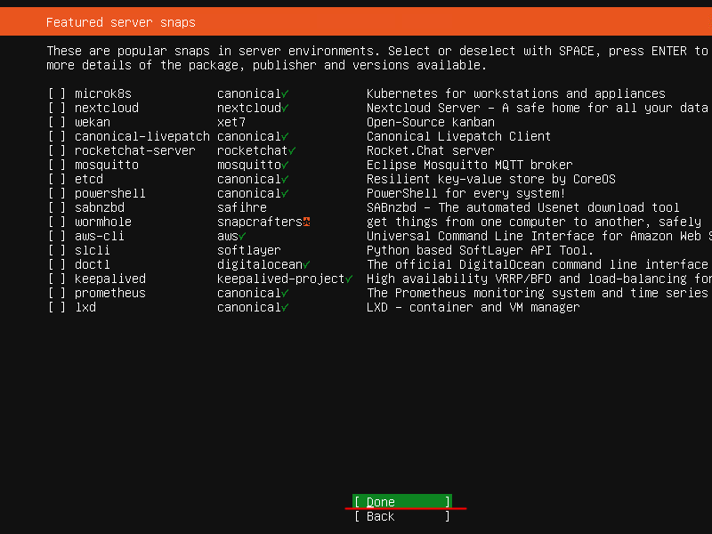The image size is (712, 534).
Task: Check the sabnzbd checkbox
Action: click(57, 207)
